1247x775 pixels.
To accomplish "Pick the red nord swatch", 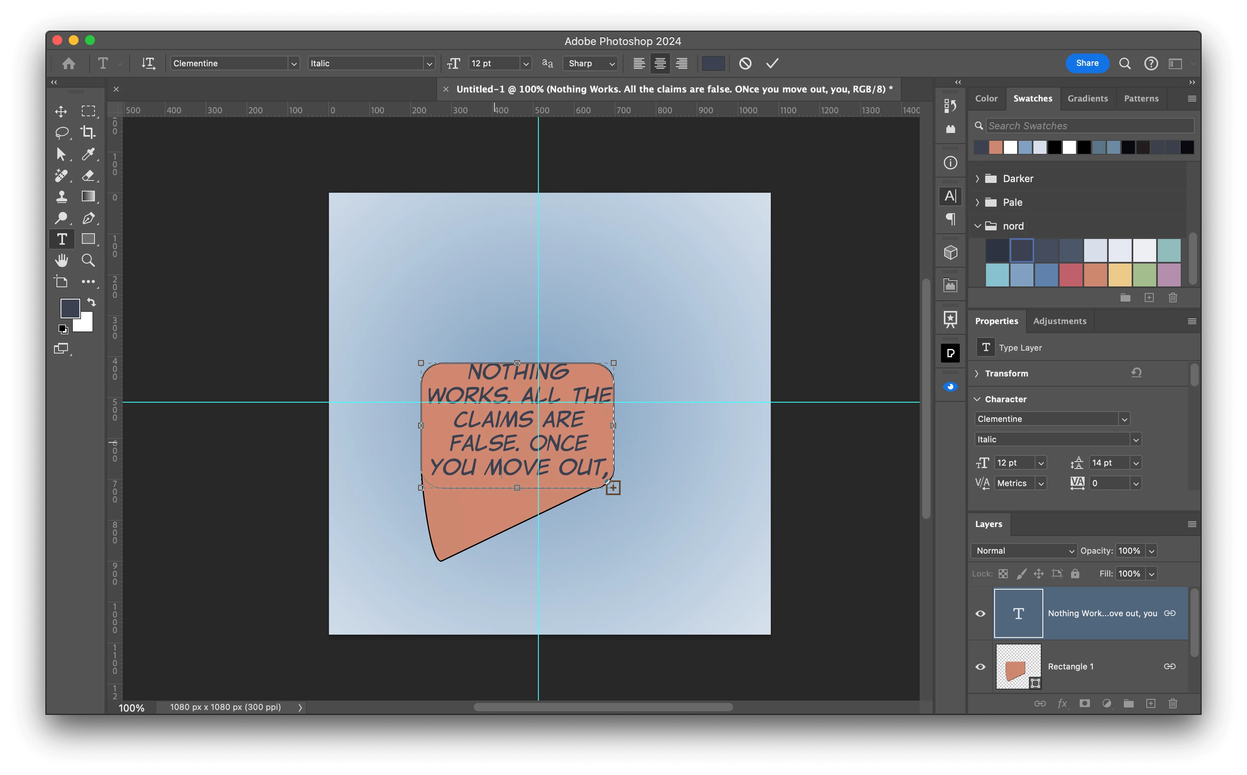I will tap(1070, 275).
